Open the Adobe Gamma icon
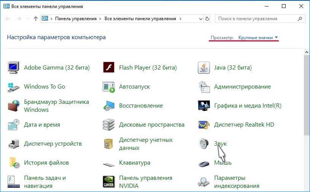 (x=14, y=68)
